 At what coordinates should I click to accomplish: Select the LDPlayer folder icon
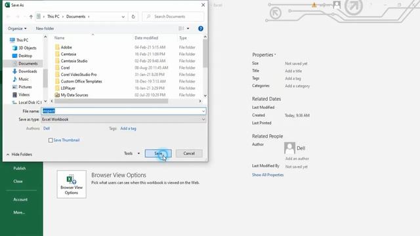point(57,88)
